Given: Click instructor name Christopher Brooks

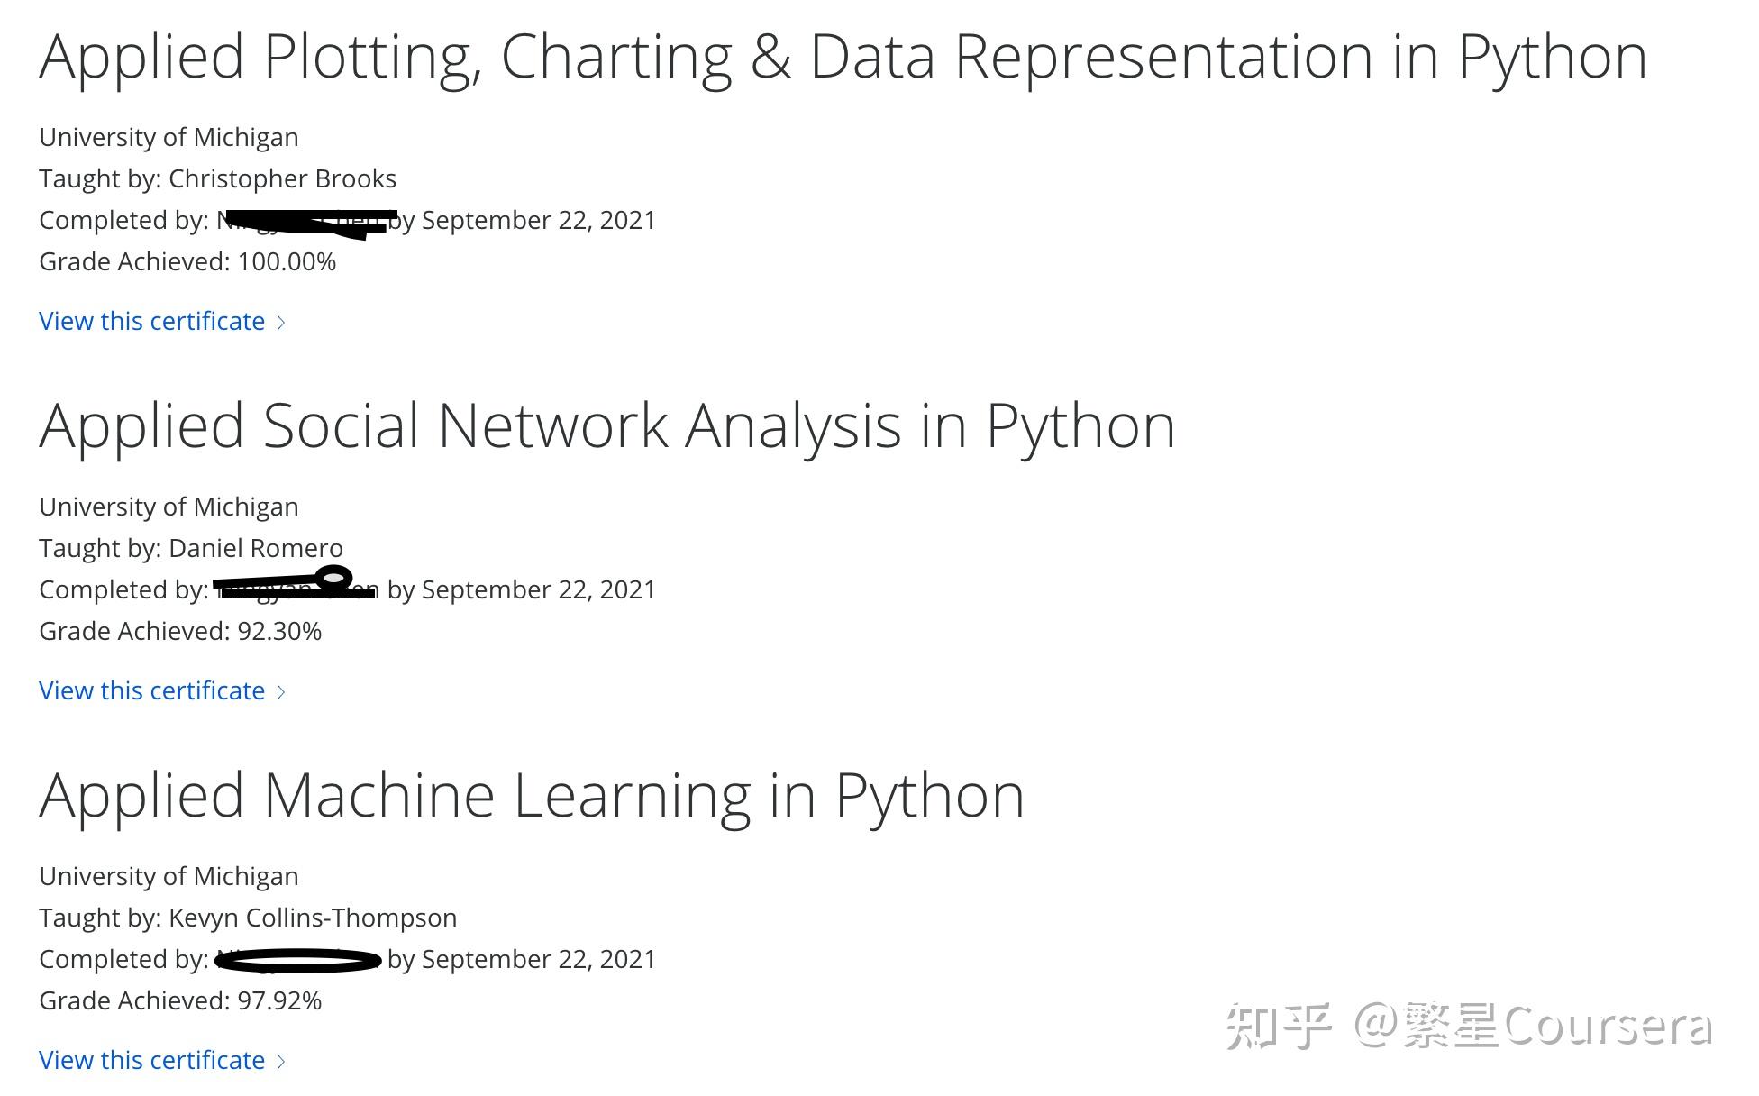Looking at the screenshot, I should tap(282, 178).
